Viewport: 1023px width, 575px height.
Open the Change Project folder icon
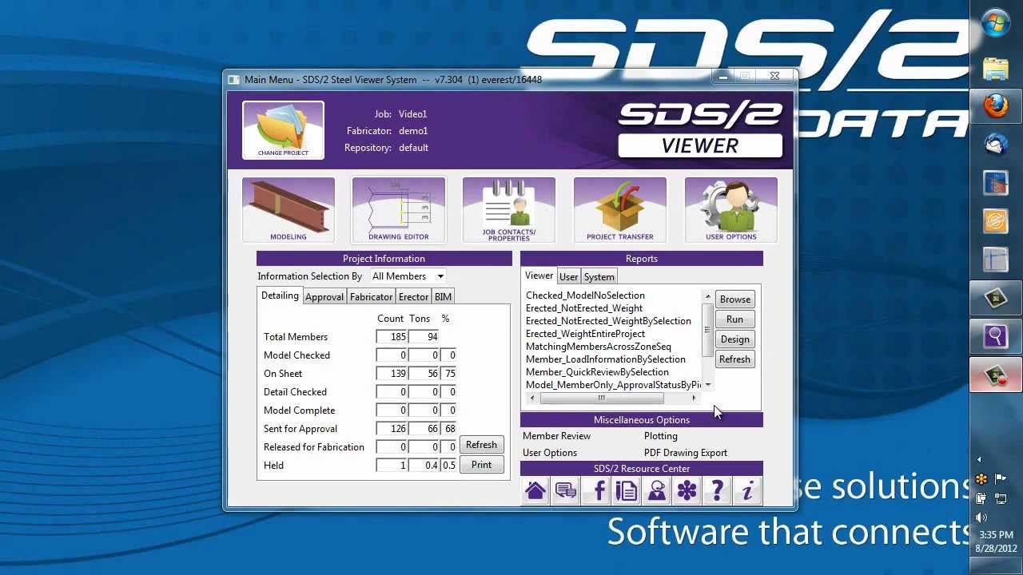283,130
